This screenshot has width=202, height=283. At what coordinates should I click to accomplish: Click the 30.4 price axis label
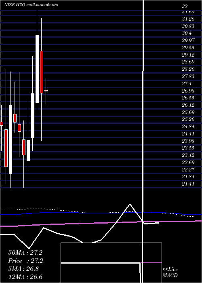187,33
